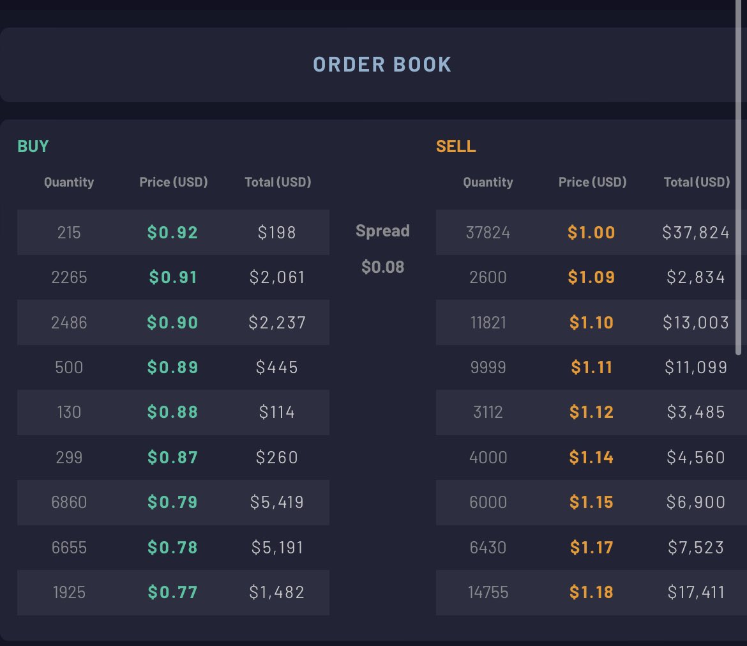
Task: Click buy total $2,237
Action: (x=277, y=322)
